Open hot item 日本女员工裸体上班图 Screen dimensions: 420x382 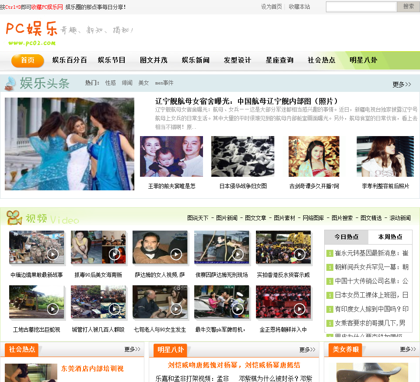click(x=371, y=295)
